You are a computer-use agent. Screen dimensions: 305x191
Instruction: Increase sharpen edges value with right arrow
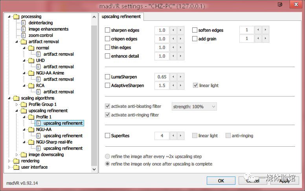tap(180, 30)
